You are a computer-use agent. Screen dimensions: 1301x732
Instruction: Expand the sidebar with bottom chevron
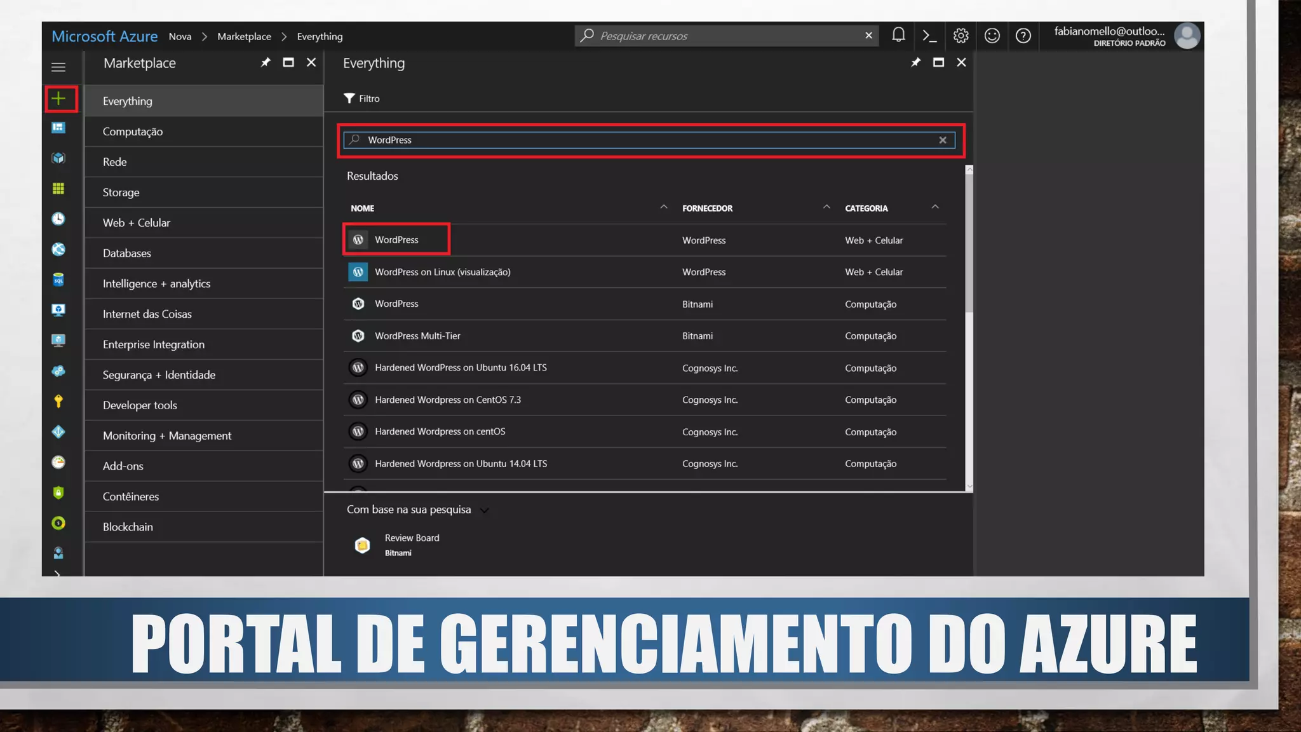point(58,573)
